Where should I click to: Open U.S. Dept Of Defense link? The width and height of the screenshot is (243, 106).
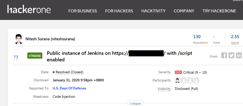69,88
